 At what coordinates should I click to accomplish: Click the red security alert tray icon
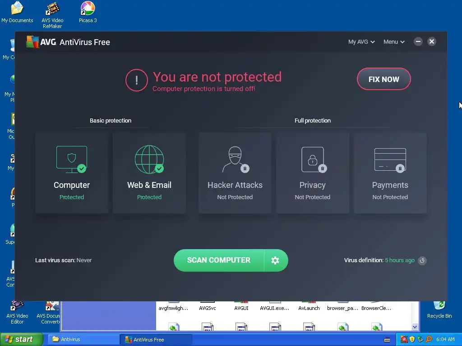pos(404,340)
